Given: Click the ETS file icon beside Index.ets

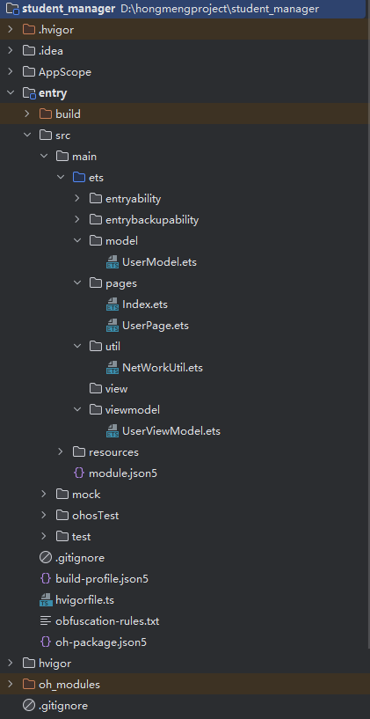Looking at the screenshot, I should click(112, 304).
